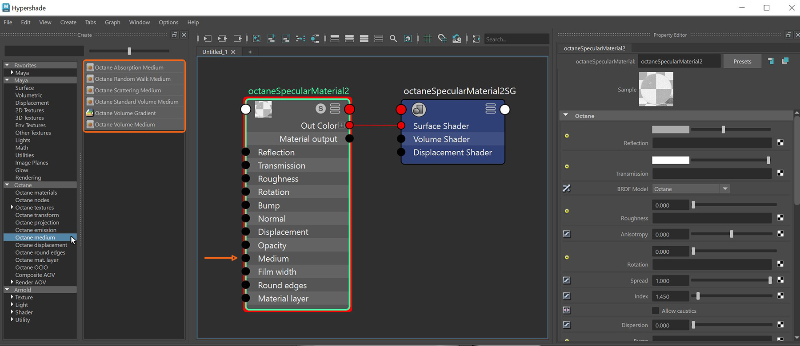Open the Create menu
This screenshot has width=800, height=346.
tap(68, 22)
